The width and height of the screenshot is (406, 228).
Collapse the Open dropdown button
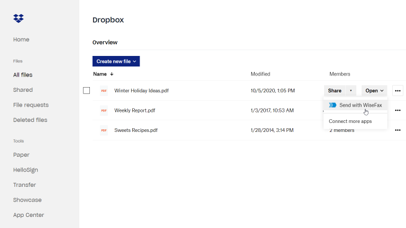tap(375, 91)
